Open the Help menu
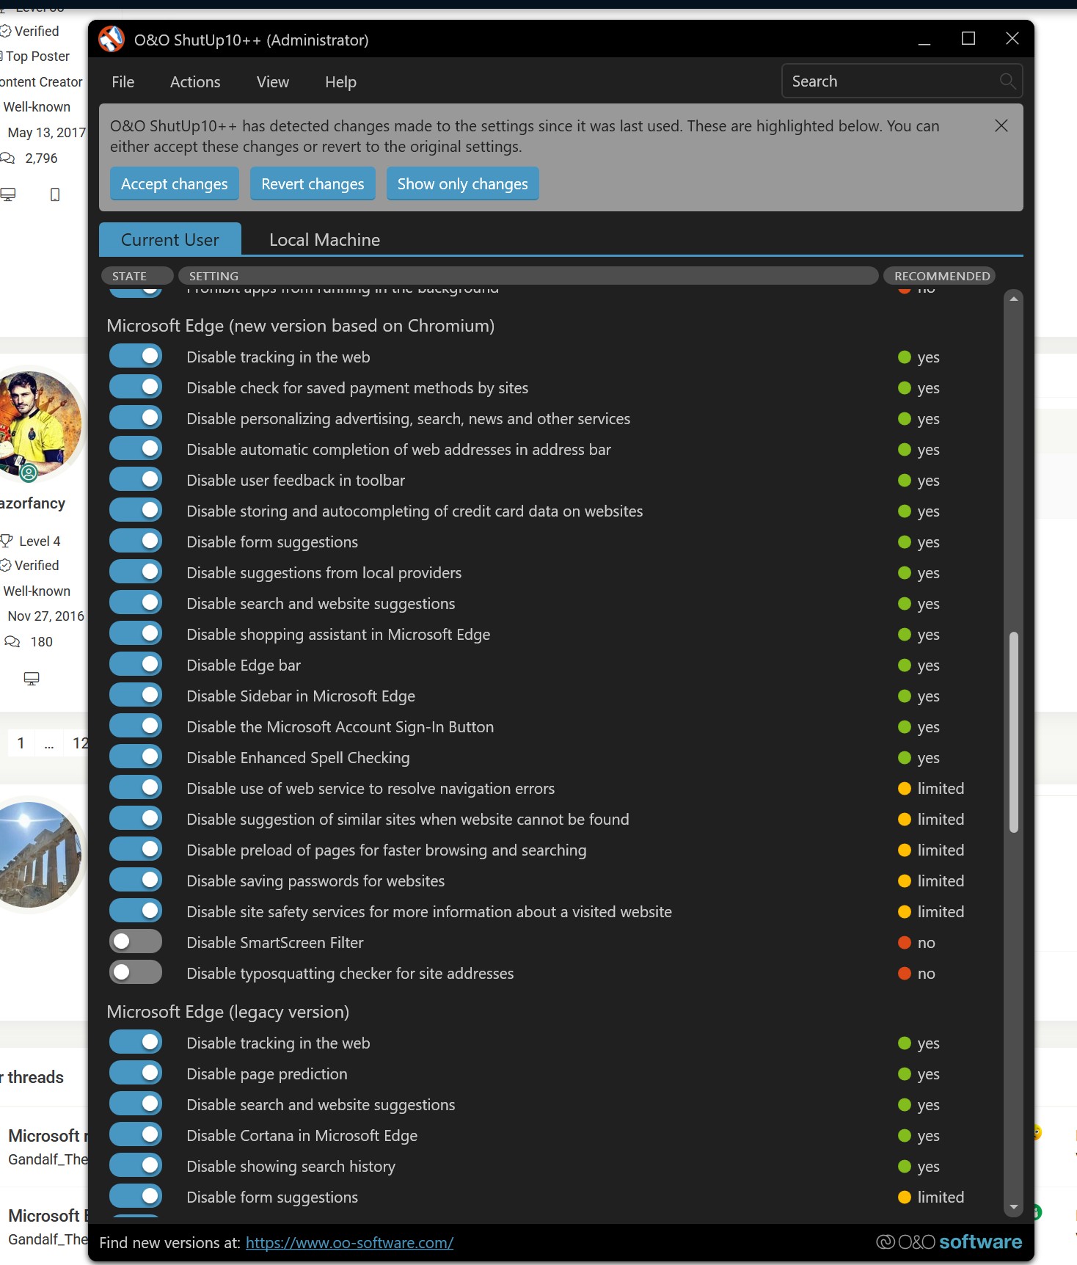 point(340,82)
